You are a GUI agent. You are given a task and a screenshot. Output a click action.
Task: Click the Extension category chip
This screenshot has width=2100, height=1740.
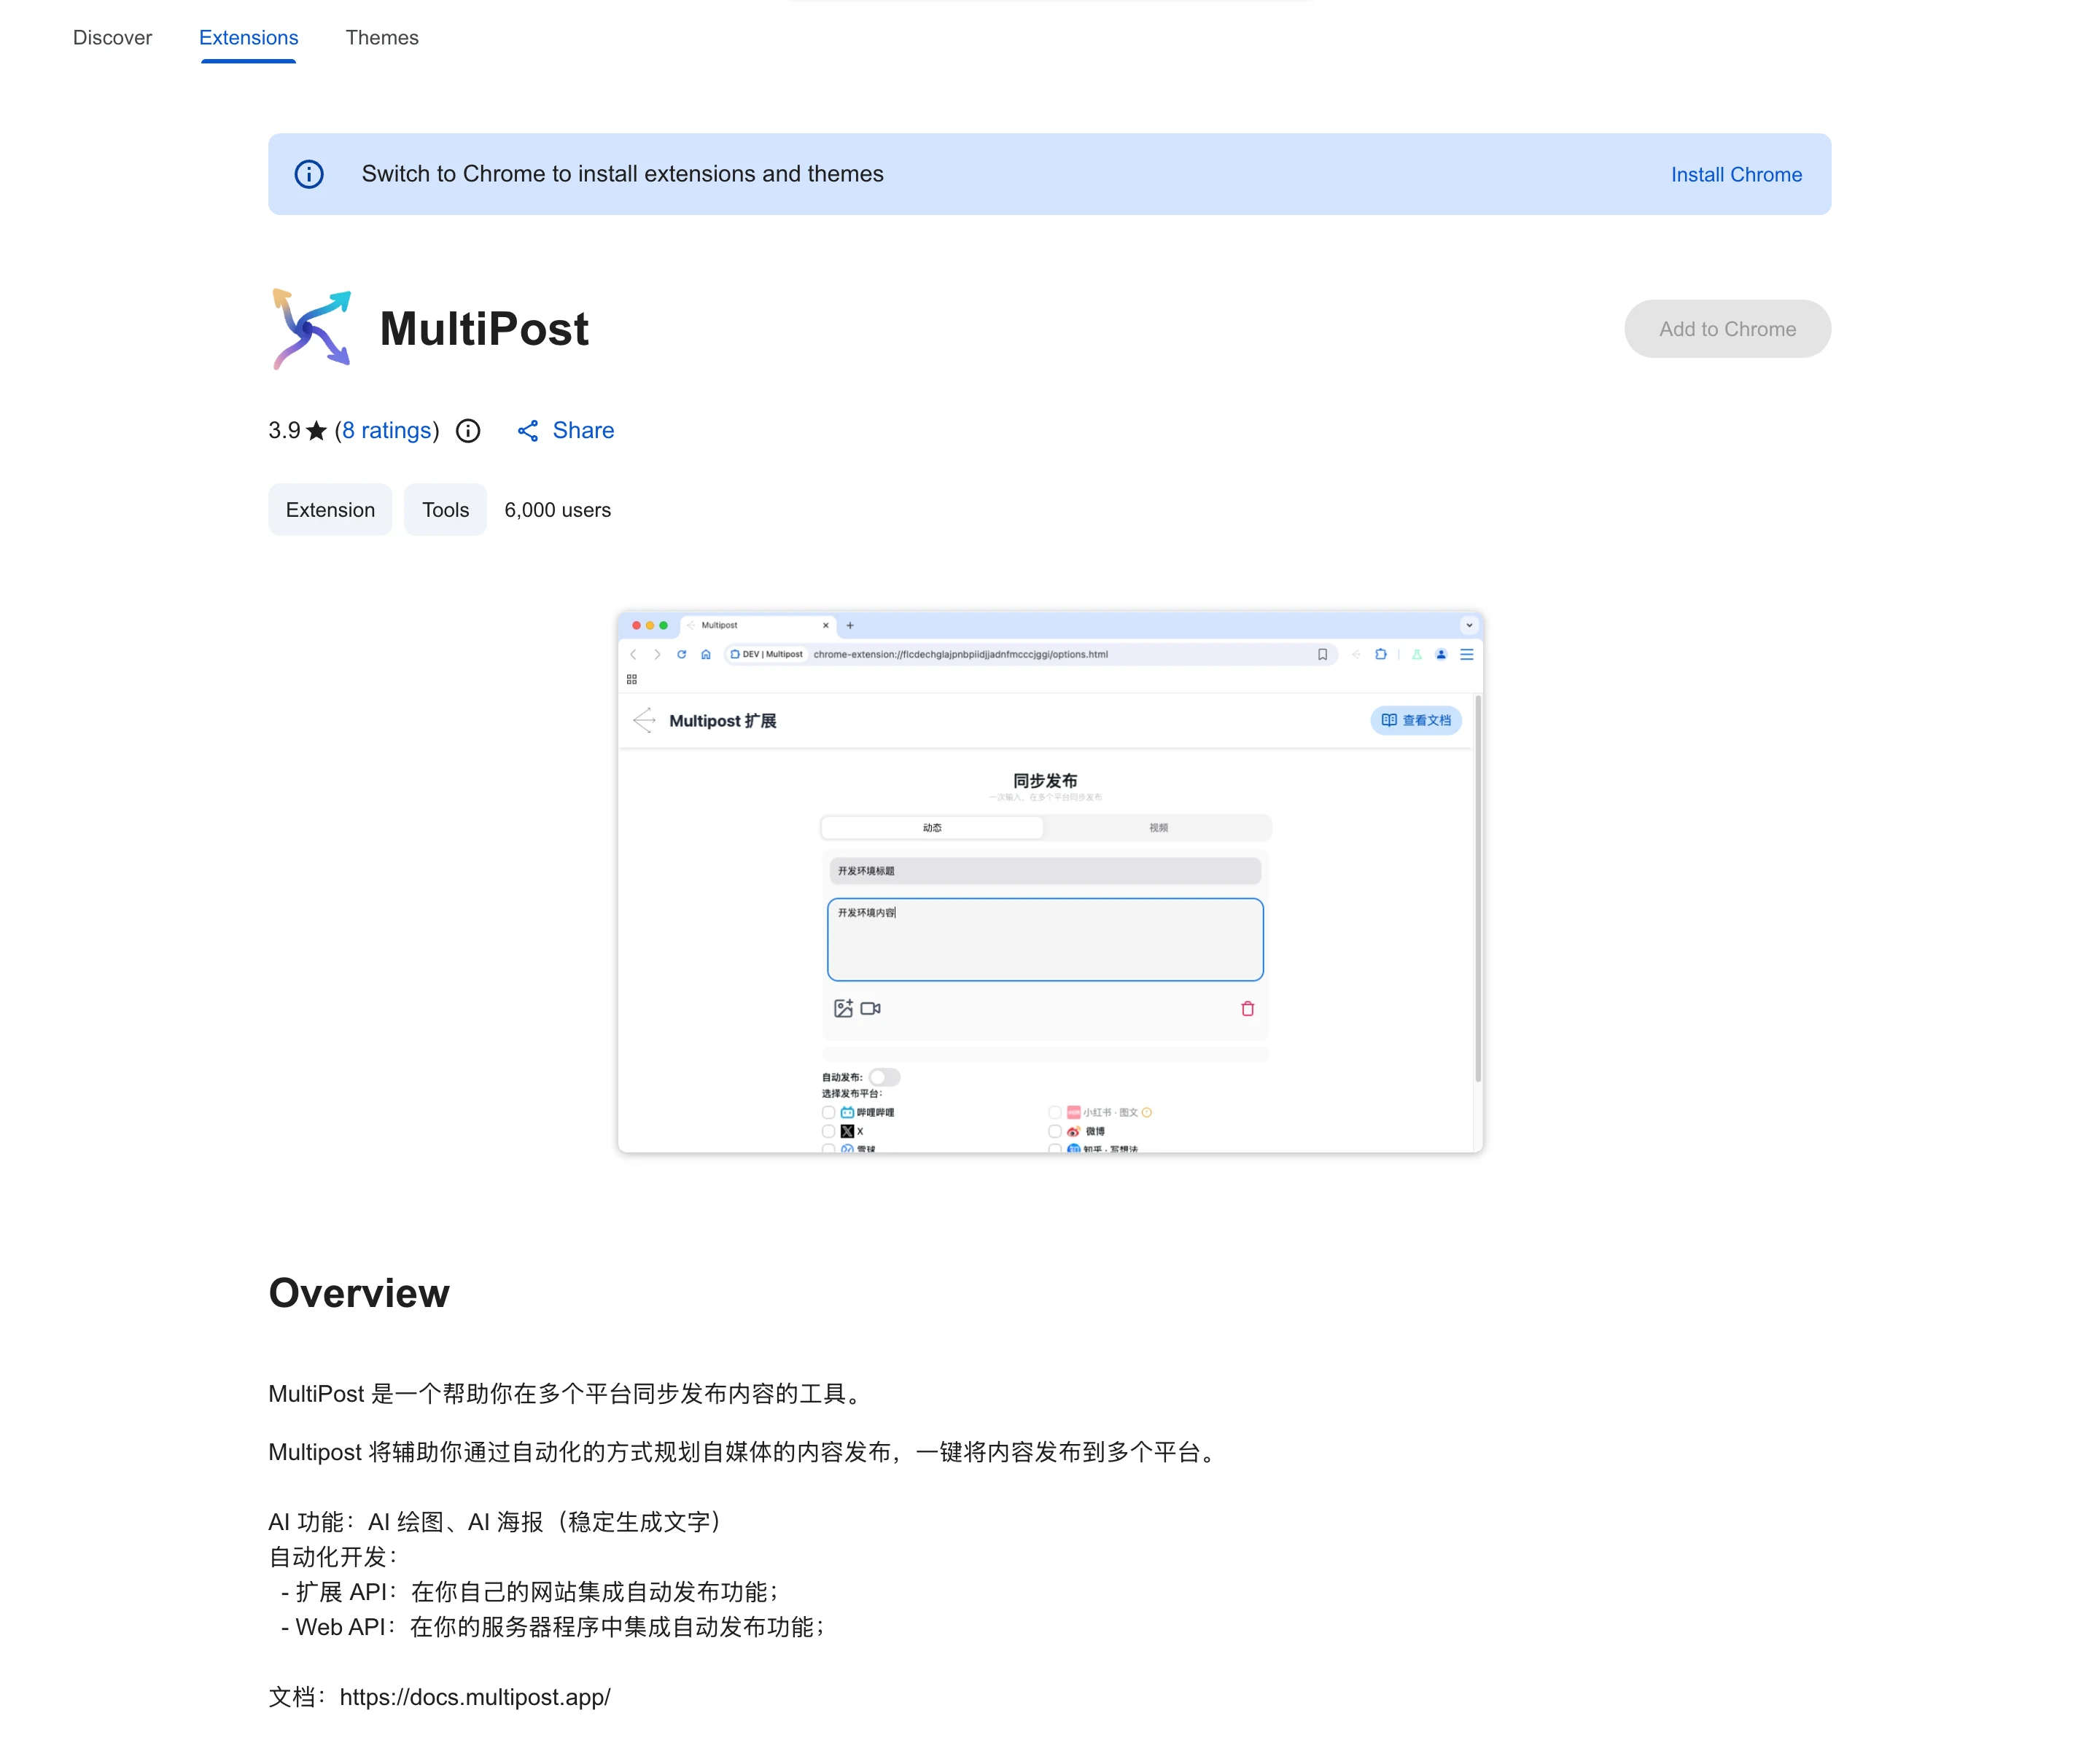[x=330, y=510]
